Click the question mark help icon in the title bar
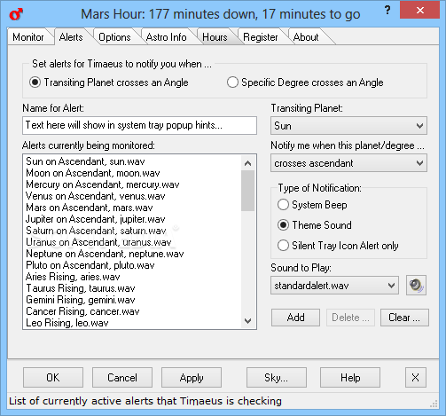The height and width of the screenshot is (416, 446). coord(387,11)
